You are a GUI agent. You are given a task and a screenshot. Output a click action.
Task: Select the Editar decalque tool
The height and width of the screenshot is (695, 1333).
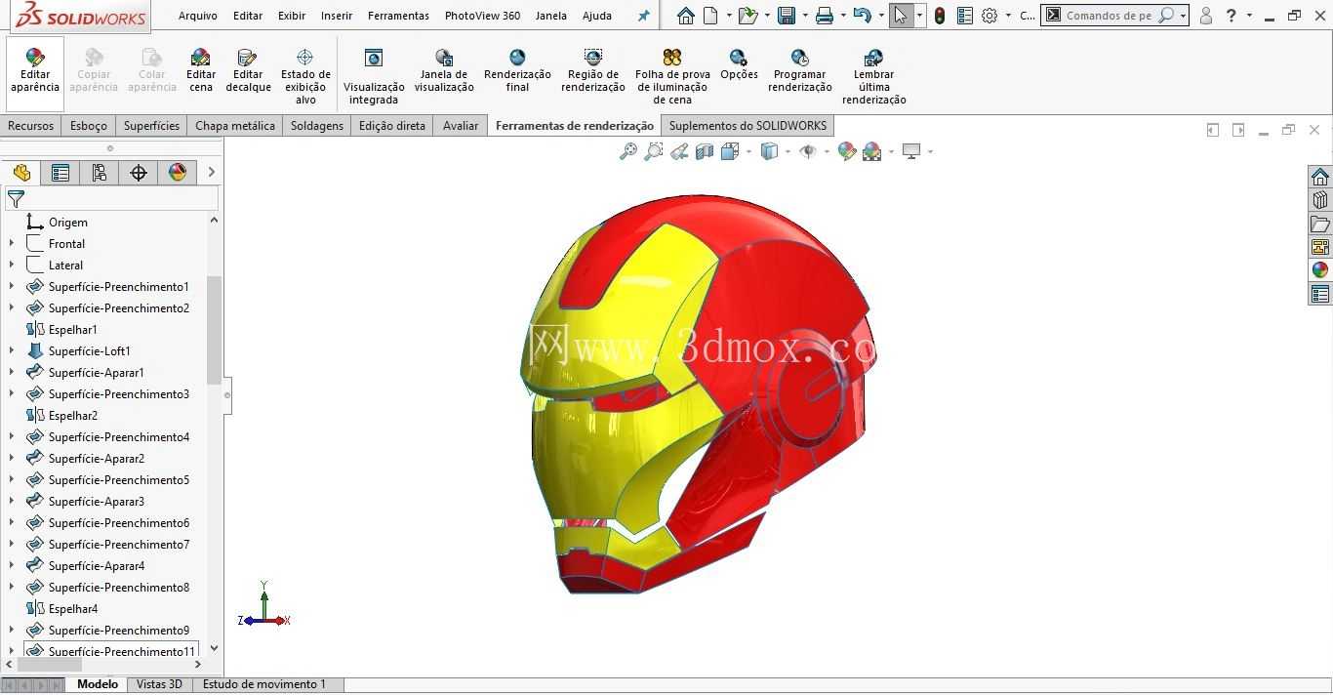pos(248,71)
